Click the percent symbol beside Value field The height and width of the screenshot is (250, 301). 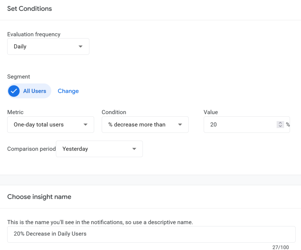[288, 125]
